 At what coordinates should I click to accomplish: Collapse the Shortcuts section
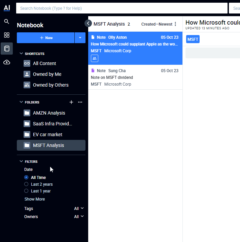tap(21, 54)
